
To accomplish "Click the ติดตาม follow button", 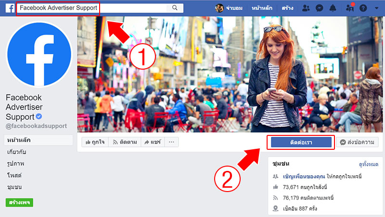I will click(x=125, y=142).
